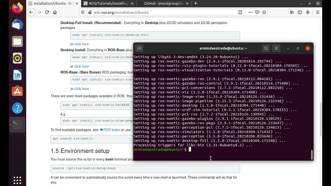This screenshot has width=331, height=186.
Task: Open Firefox library icon
Action: (292, 12)
